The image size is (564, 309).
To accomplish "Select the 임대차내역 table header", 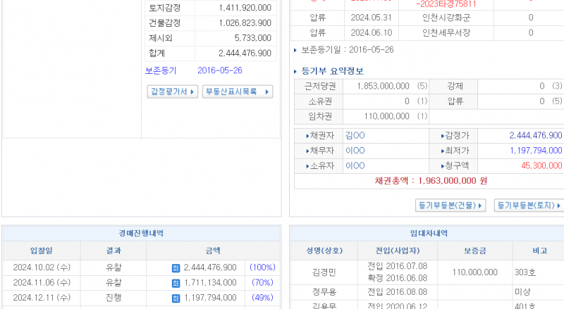I will (427, 233).
